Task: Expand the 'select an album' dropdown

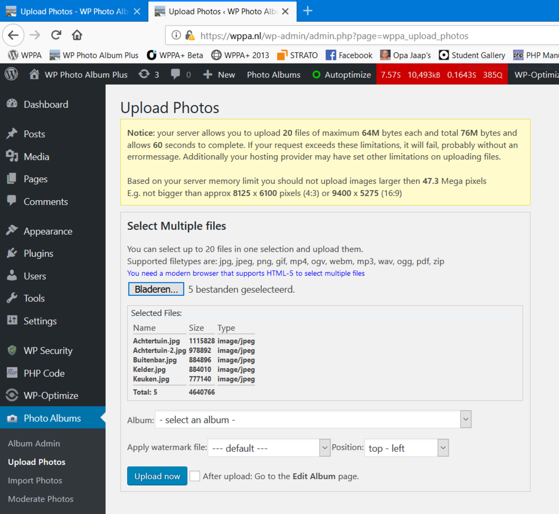Action: [x=313, y=419]
